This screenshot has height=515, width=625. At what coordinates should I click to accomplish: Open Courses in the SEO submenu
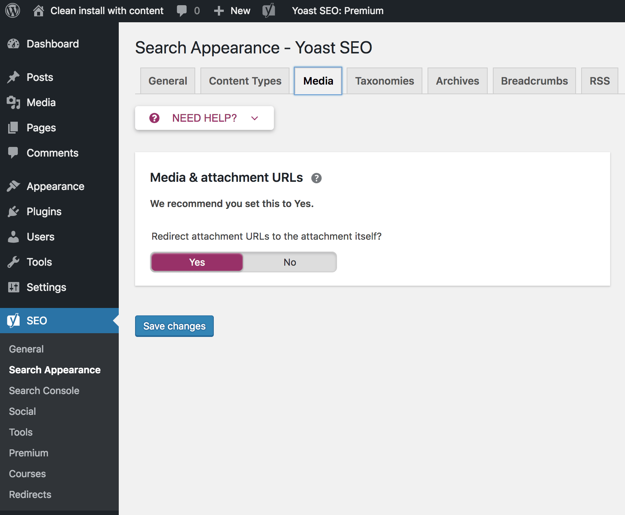click(27, 474)
